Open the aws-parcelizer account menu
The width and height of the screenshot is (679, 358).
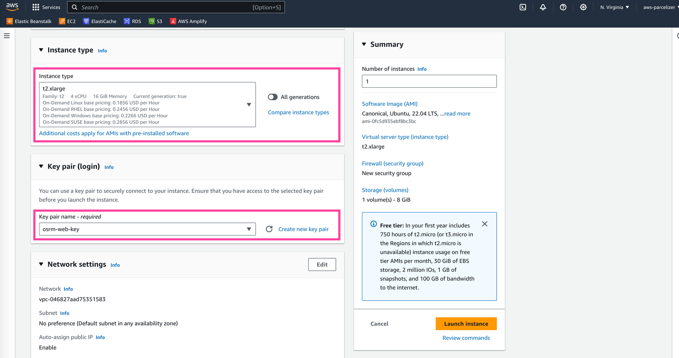tap(659, 7)
